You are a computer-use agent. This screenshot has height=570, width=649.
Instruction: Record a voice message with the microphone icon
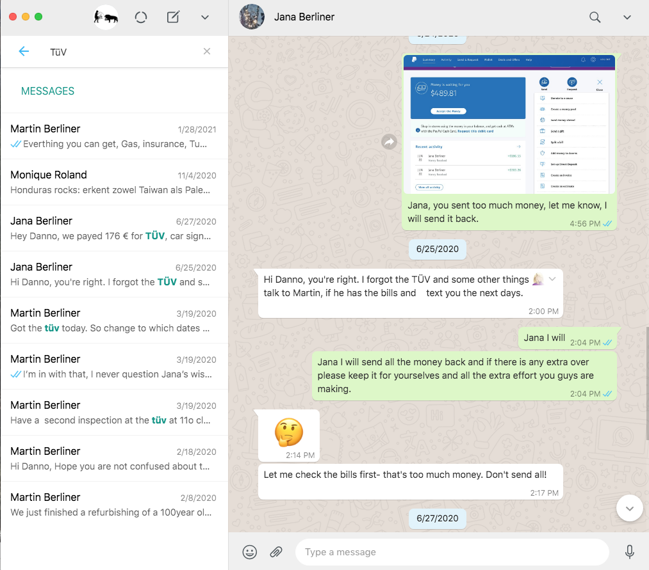[x=630, y=552]
